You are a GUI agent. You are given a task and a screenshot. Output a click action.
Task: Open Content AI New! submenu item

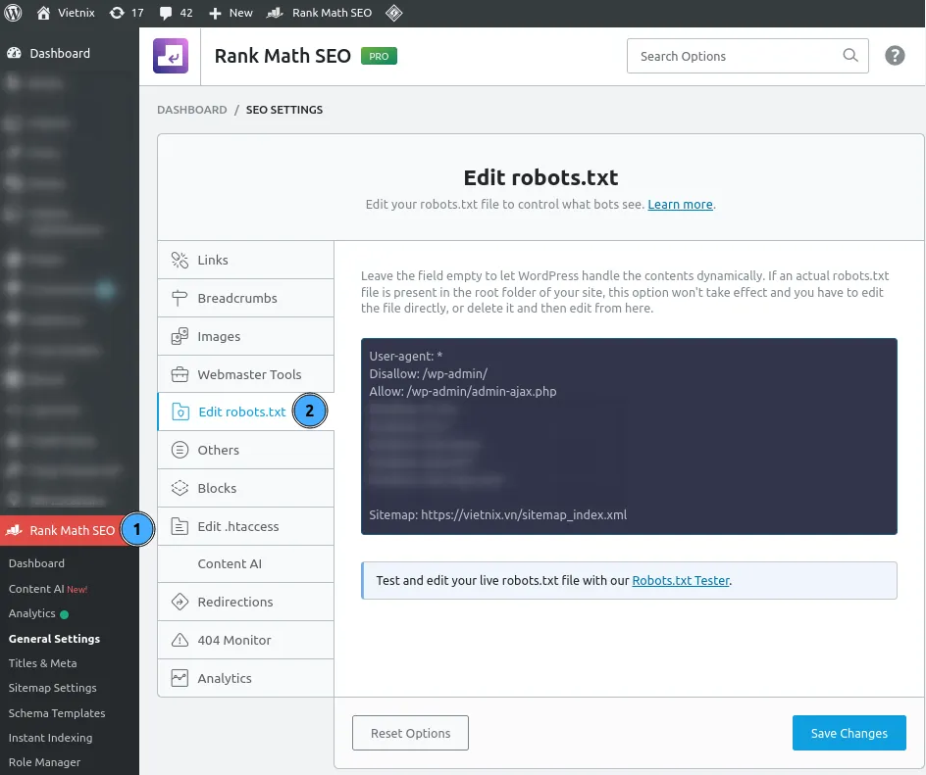coord(48,589)
